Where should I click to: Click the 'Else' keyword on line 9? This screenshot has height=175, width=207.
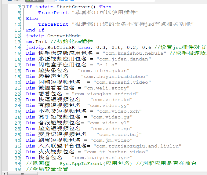[32, 19]
